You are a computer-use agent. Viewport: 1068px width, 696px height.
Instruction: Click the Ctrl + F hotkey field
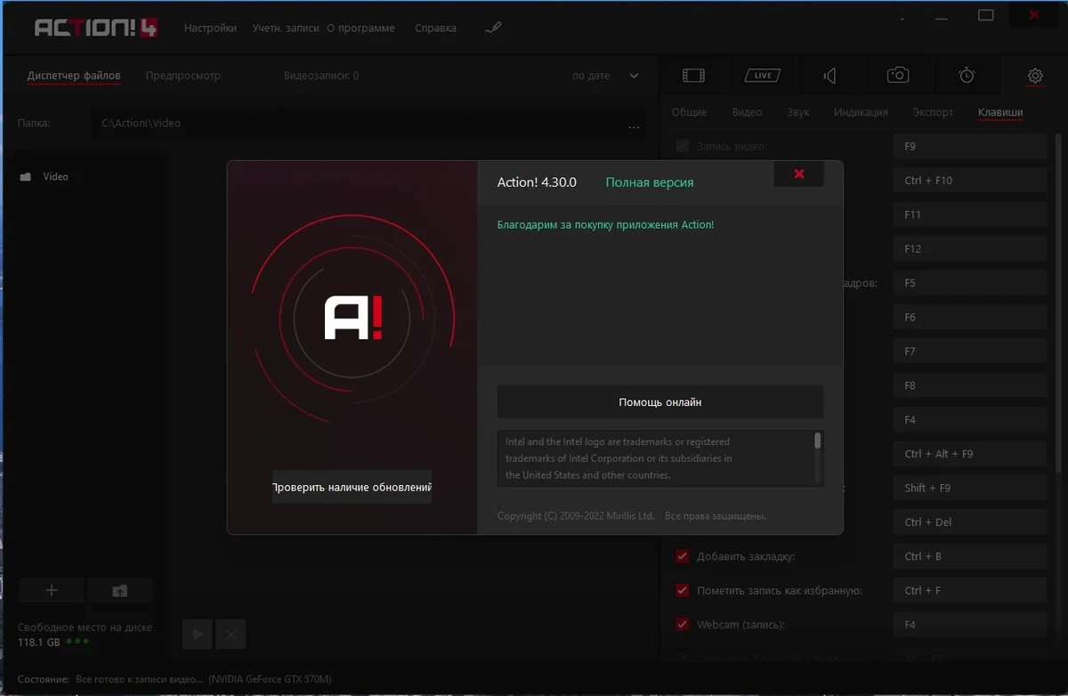pyautogui.click(x=970, y=590)
